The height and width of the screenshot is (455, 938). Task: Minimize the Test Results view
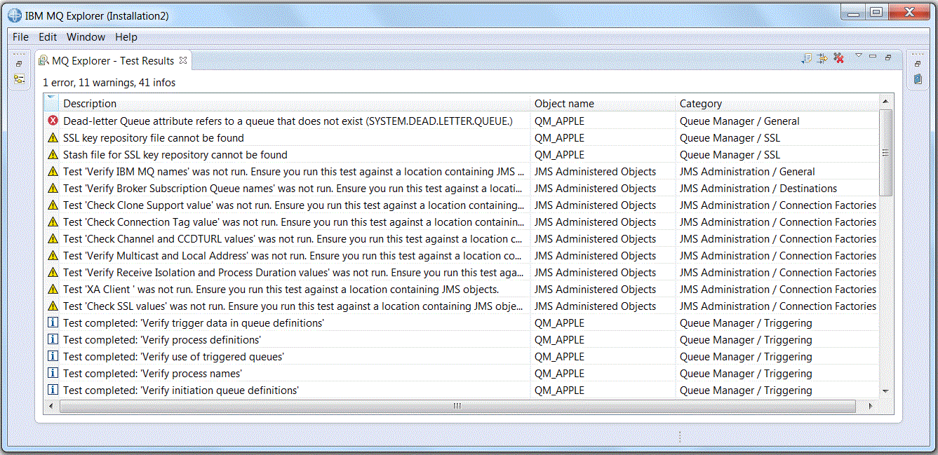tap(873, 56)
